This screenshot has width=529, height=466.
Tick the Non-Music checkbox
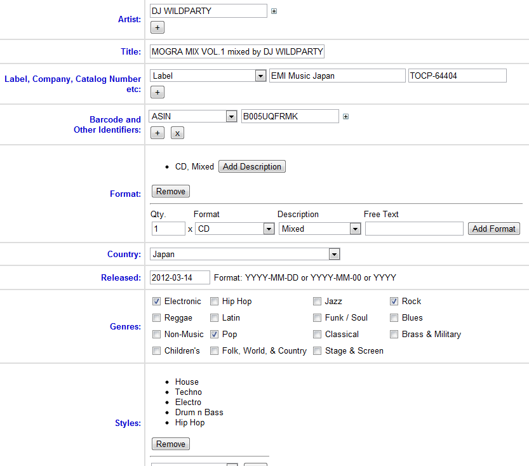(156, 334)
